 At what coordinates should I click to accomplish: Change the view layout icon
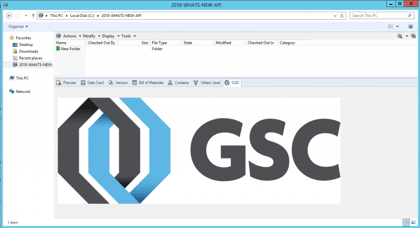click(390, 26)
